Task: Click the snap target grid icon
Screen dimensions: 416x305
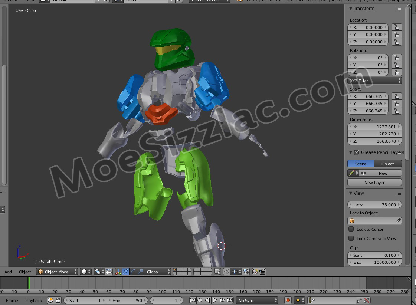Action: [x=246, y=272]
